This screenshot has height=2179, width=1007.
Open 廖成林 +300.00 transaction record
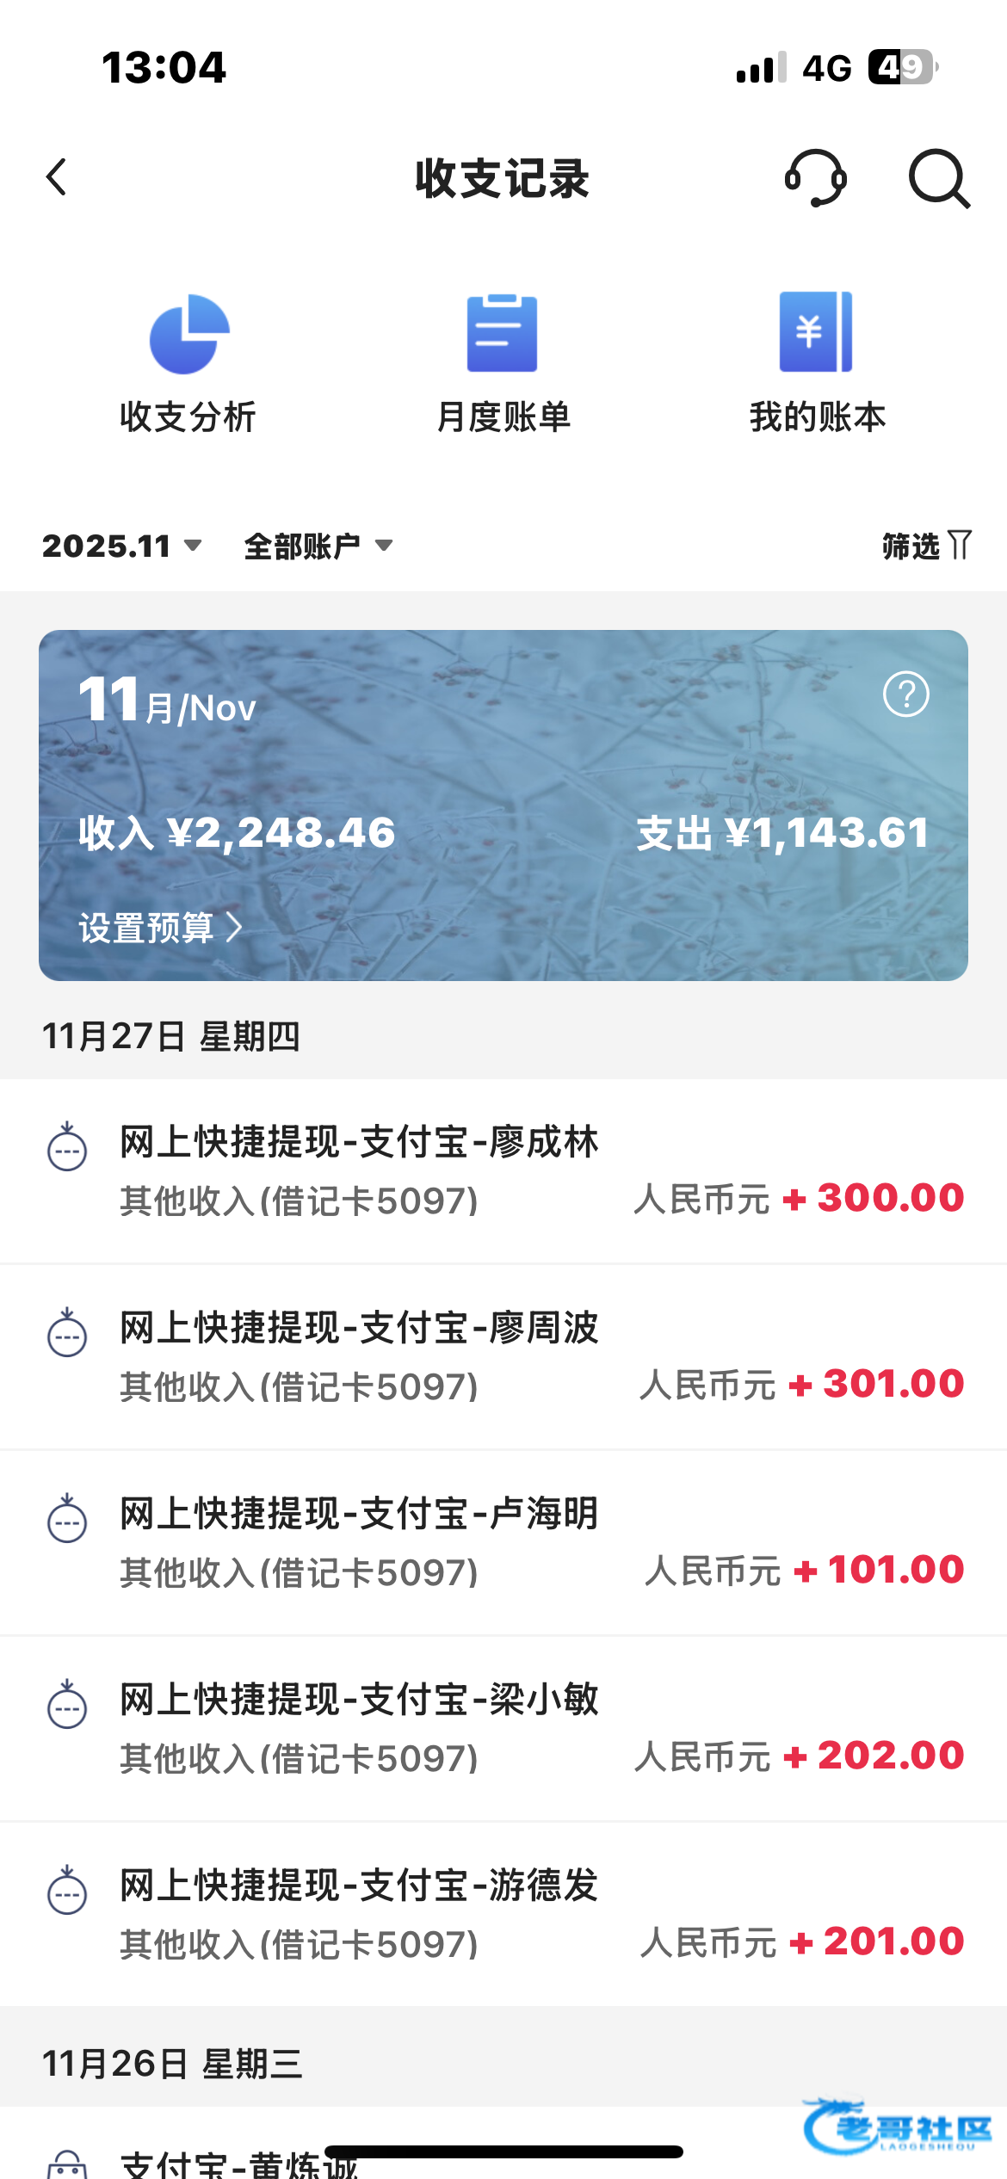(504, 1171)
